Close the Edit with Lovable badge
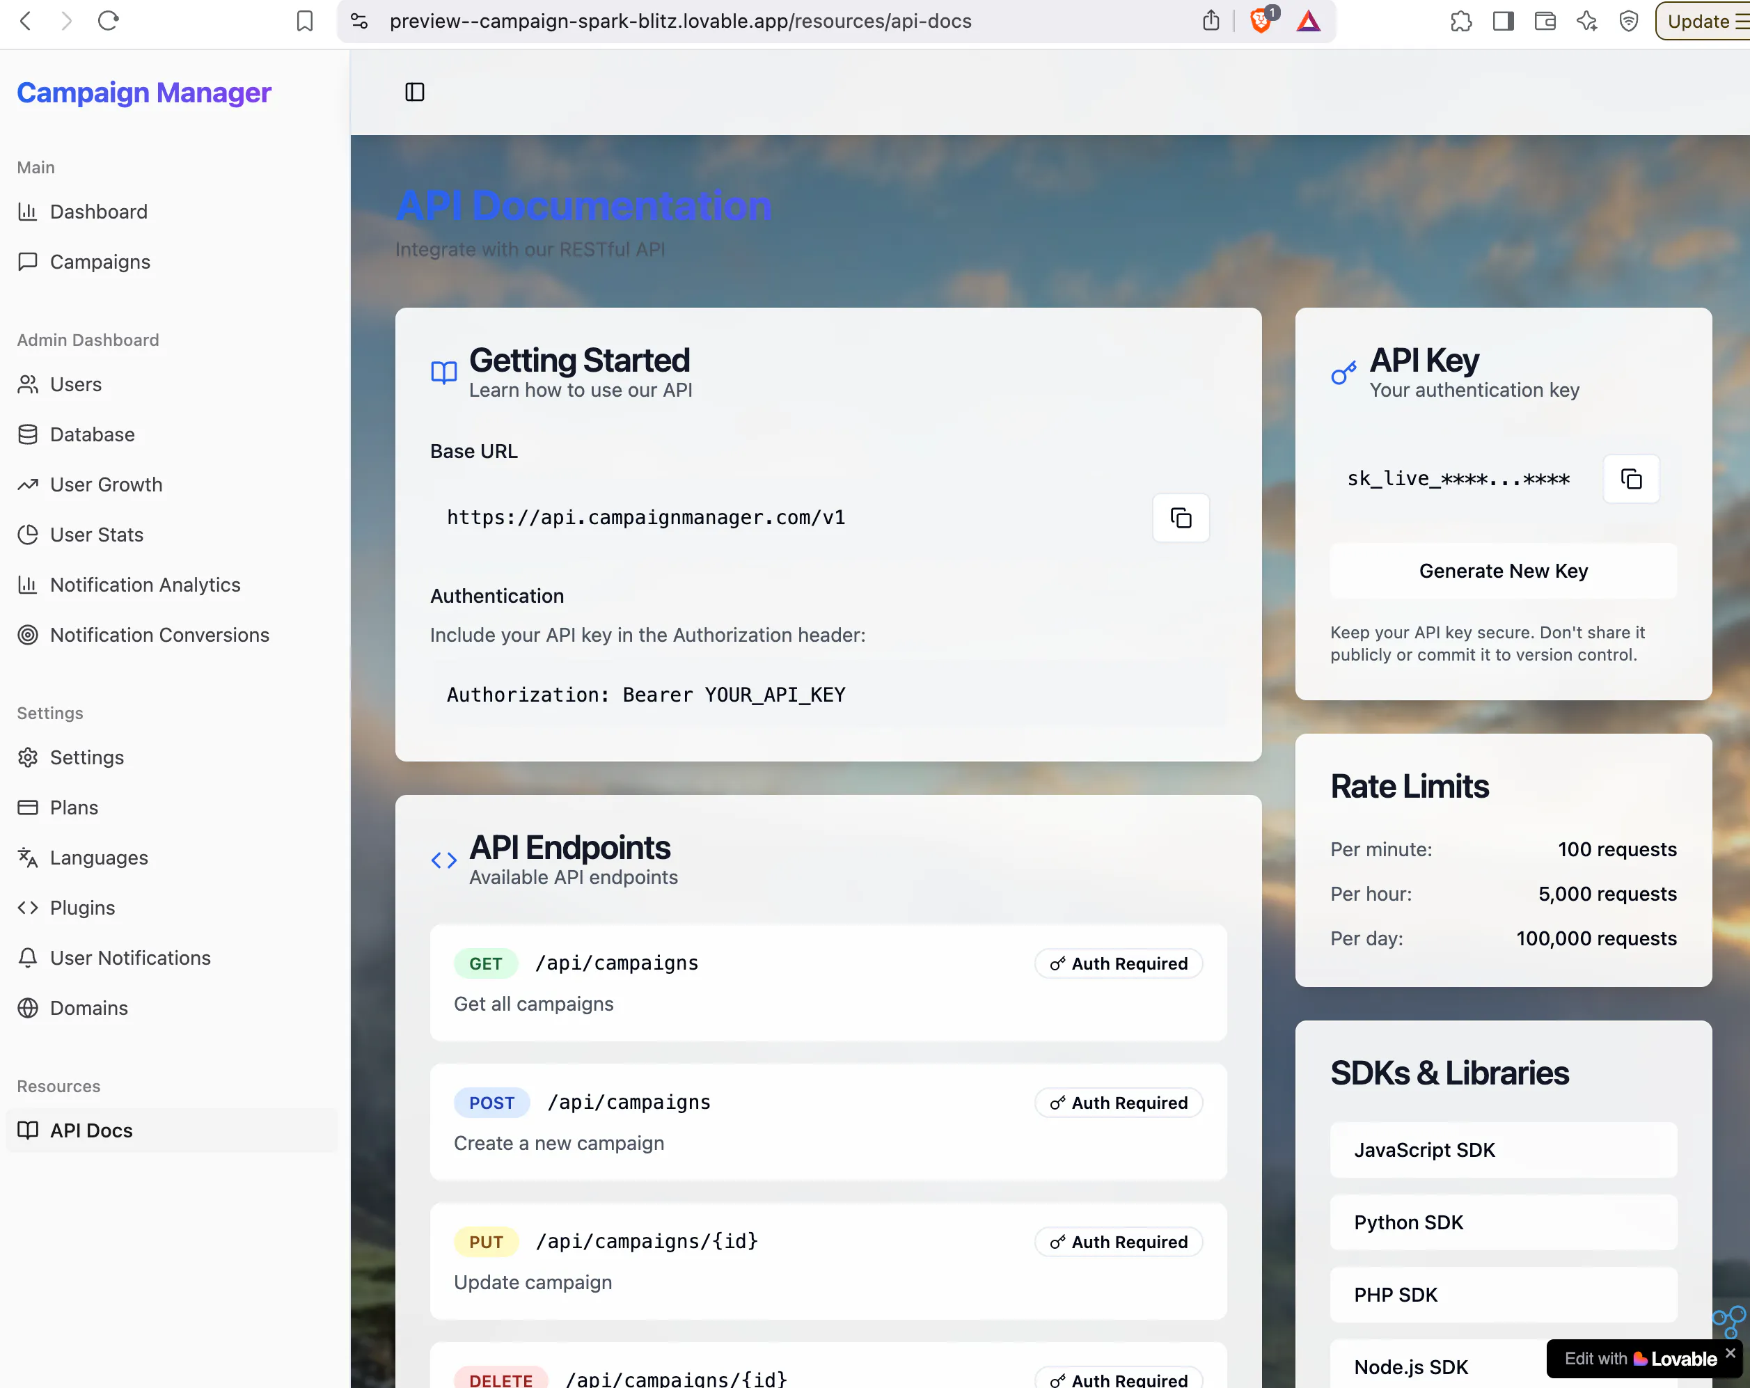This screenshot has height=1388, width=1750. click(1730, 1353)
